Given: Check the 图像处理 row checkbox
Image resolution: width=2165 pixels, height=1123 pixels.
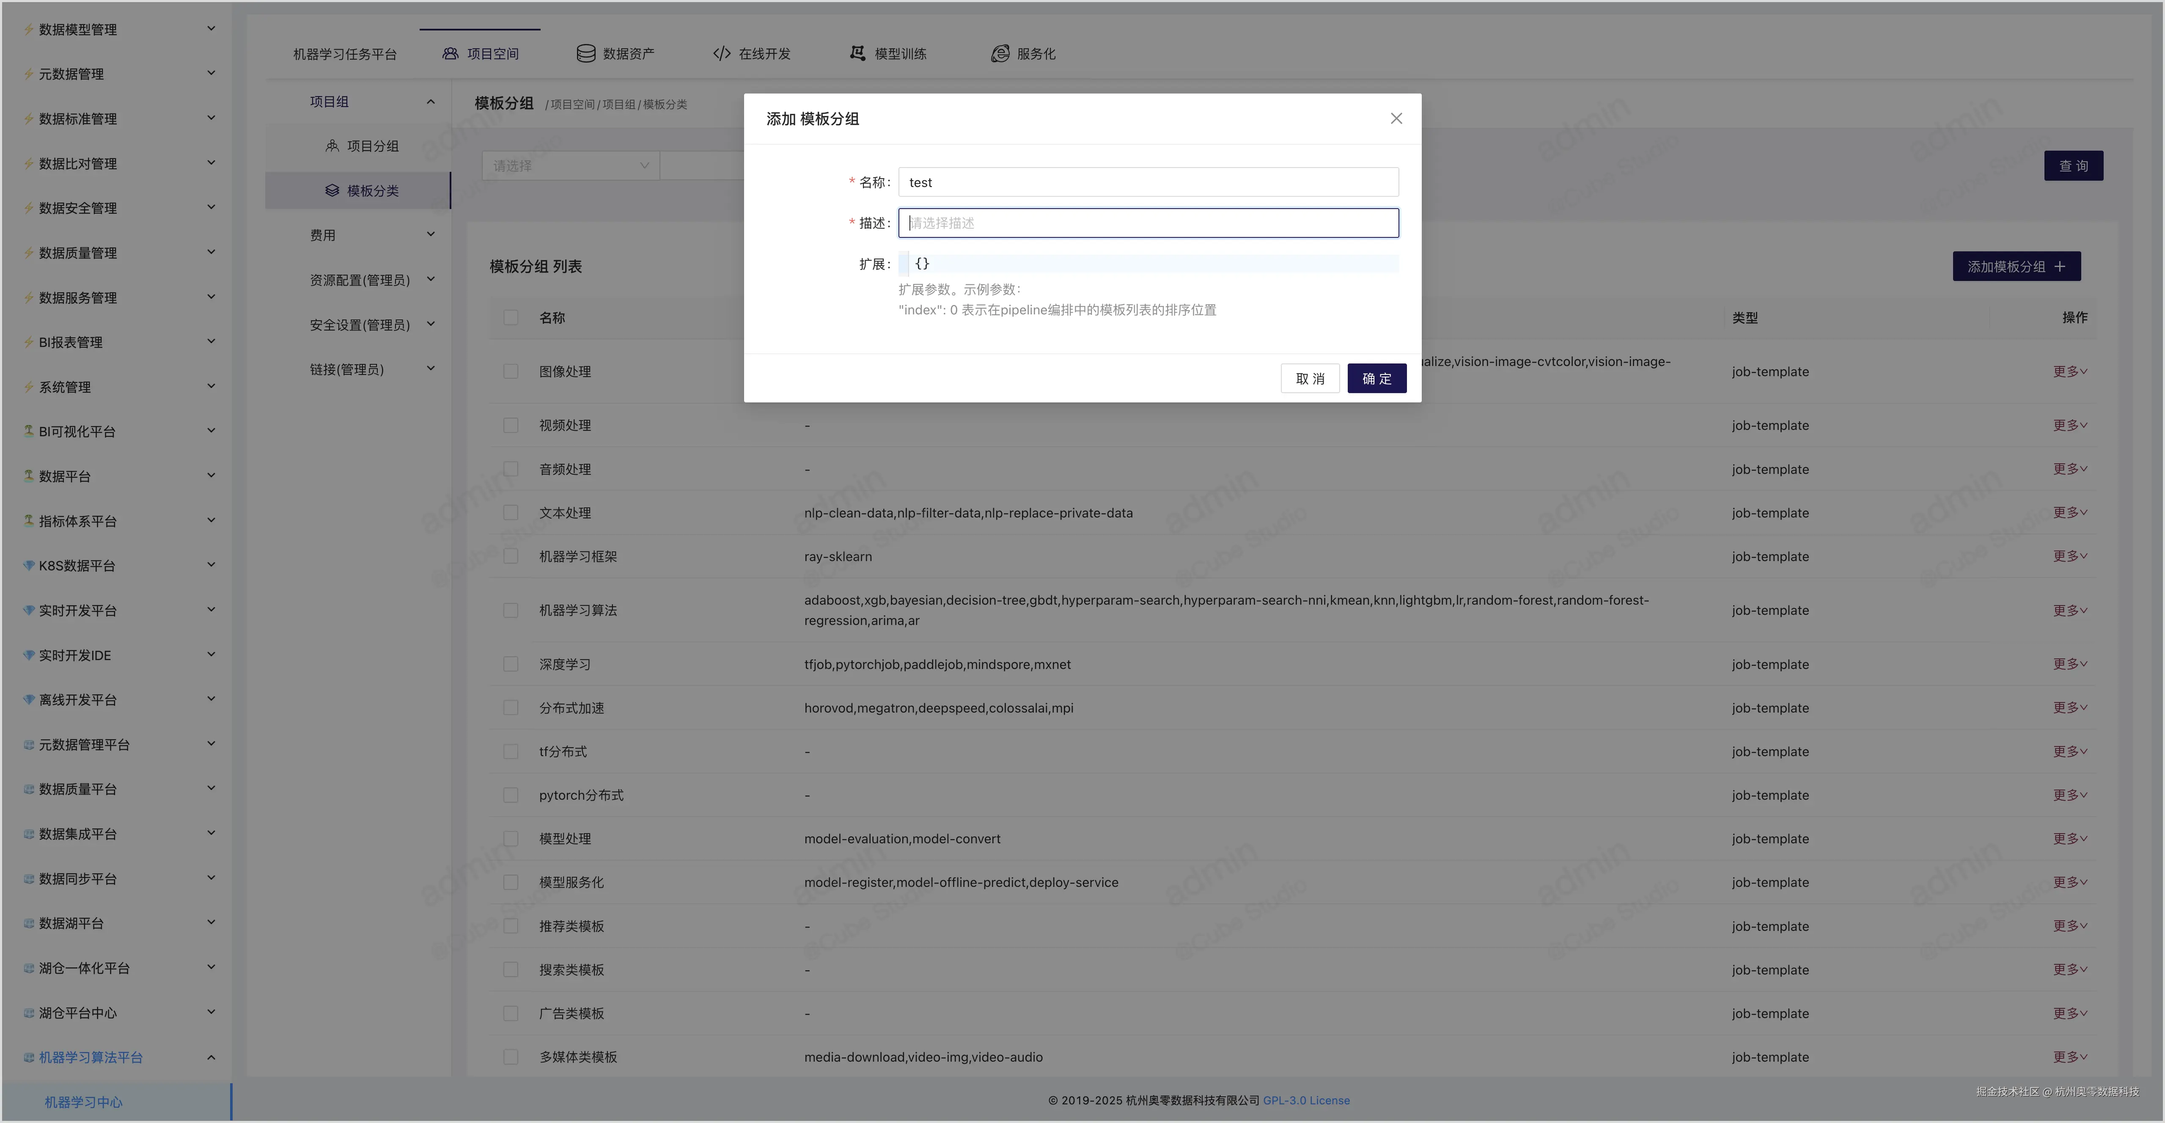Looking at the screenshot, I should 510,372.
